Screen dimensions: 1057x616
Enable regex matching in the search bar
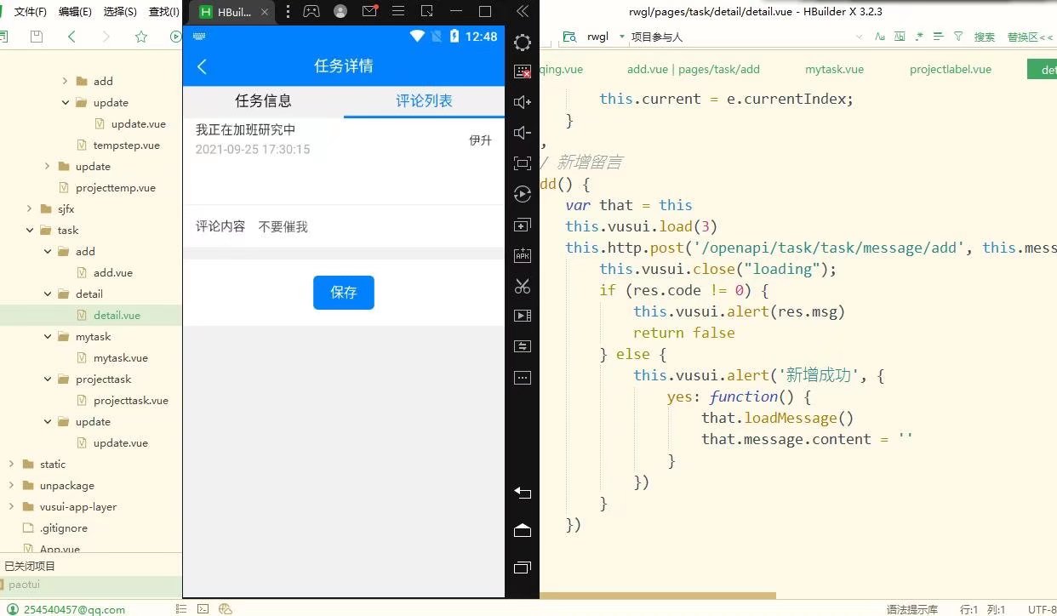pos(918,37)
